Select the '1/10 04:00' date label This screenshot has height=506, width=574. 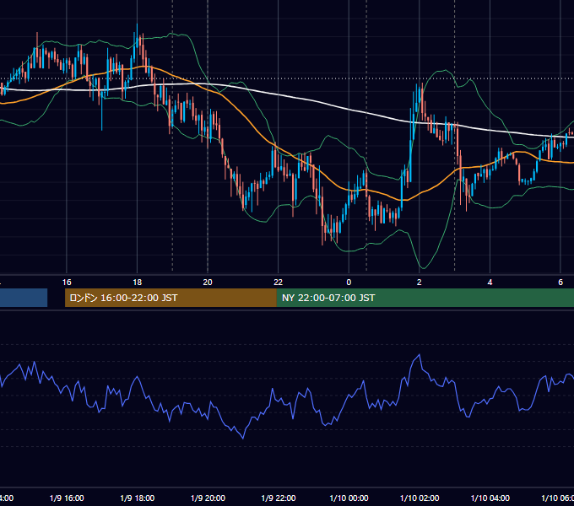(x=490, y=498)
